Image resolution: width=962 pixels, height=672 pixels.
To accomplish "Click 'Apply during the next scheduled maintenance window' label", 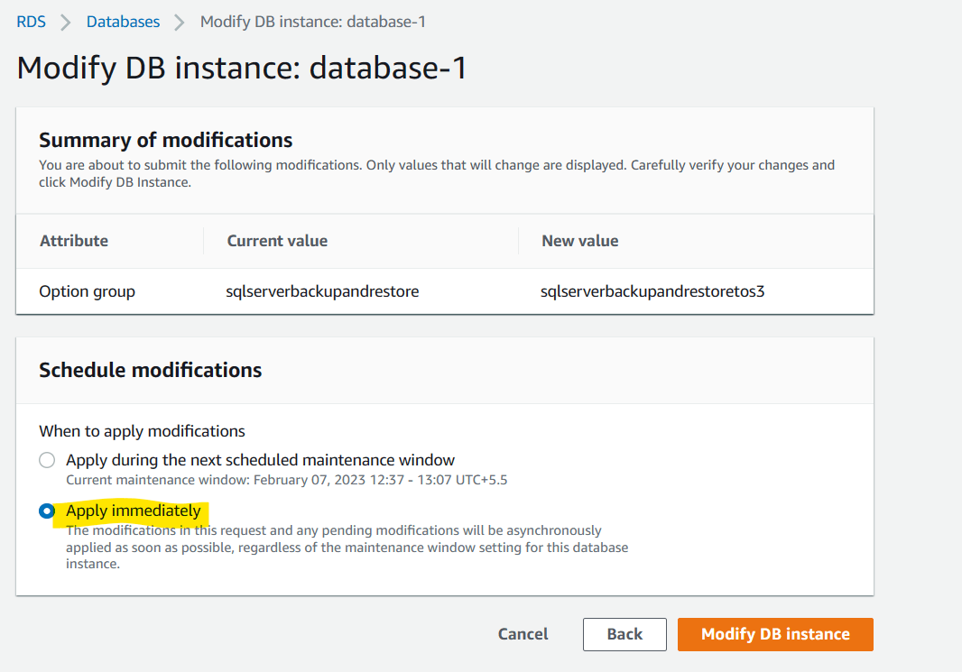I will [x=260, y=460].
